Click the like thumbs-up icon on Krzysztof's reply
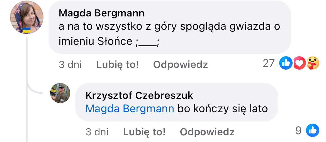The image size is (326, 142). [313, 131]
